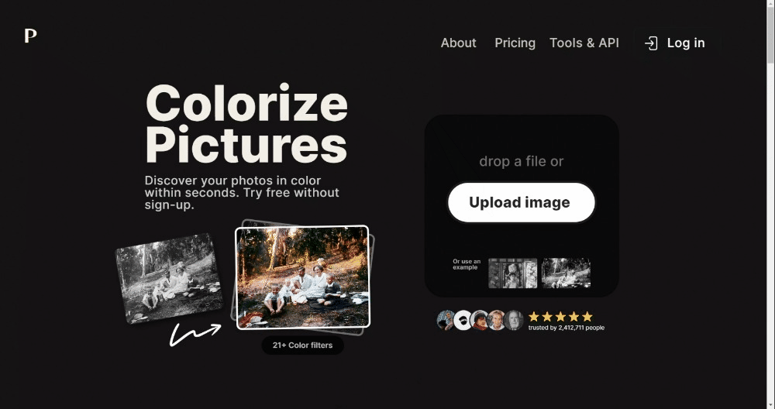This screenshot has width=775, height=409.
Task: Click the second black-white avatar icon
Action: pos(463,320)
